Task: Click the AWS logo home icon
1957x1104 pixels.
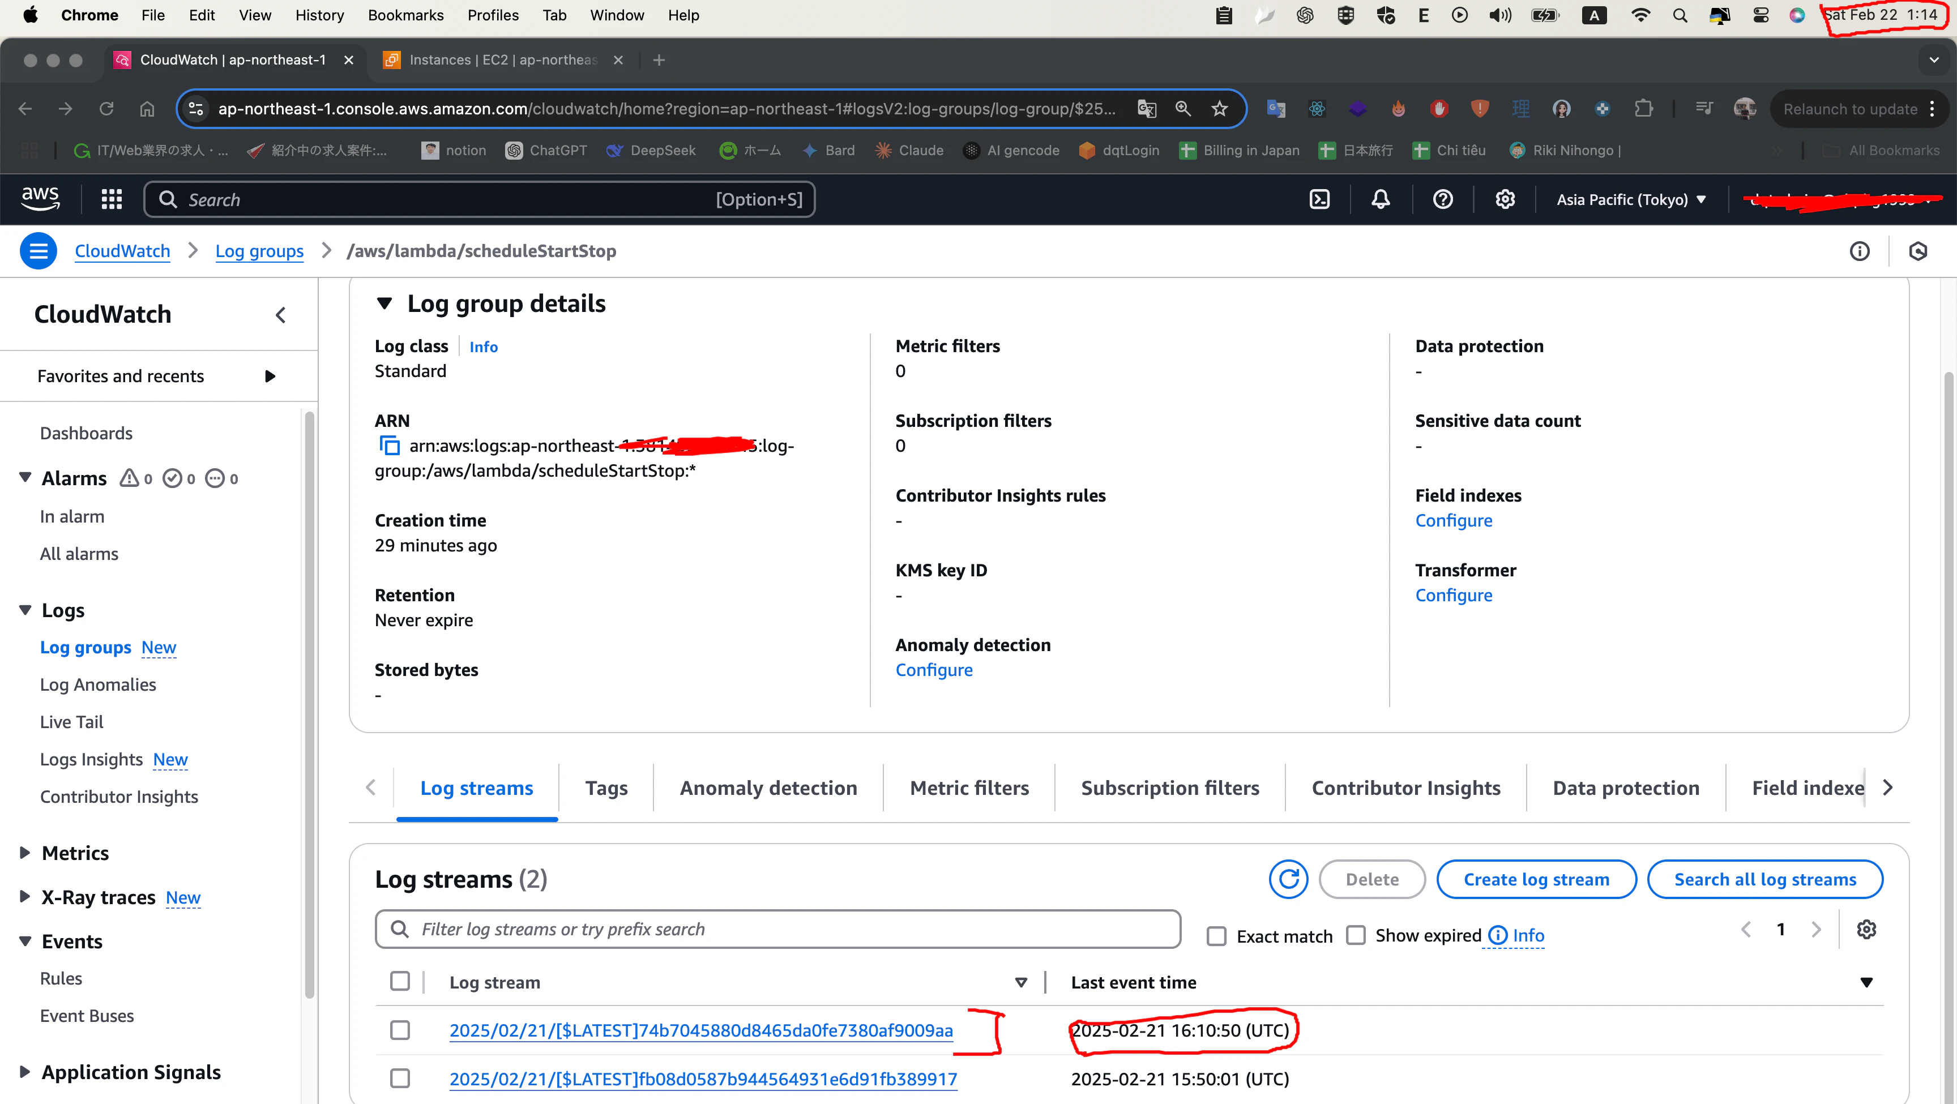Action: click(40, 199)
